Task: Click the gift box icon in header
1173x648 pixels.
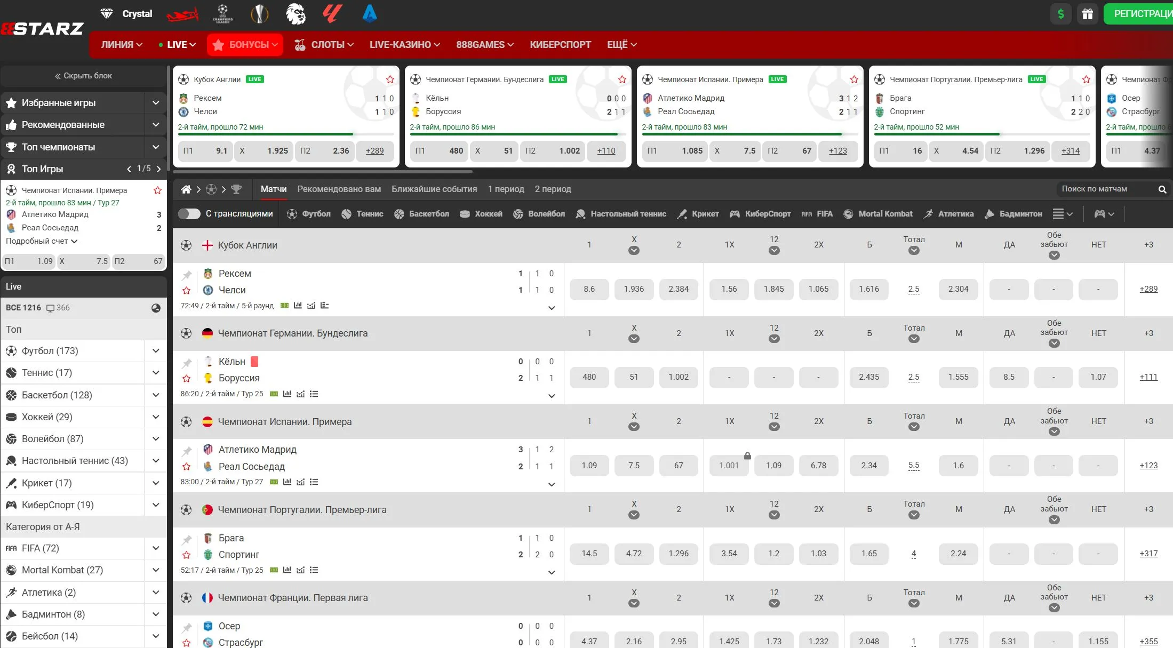Action: (1087, 14)
